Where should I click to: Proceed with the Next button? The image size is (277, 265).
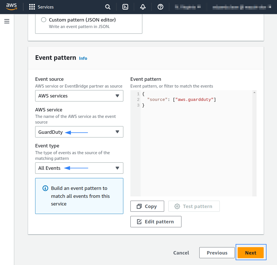251,253
